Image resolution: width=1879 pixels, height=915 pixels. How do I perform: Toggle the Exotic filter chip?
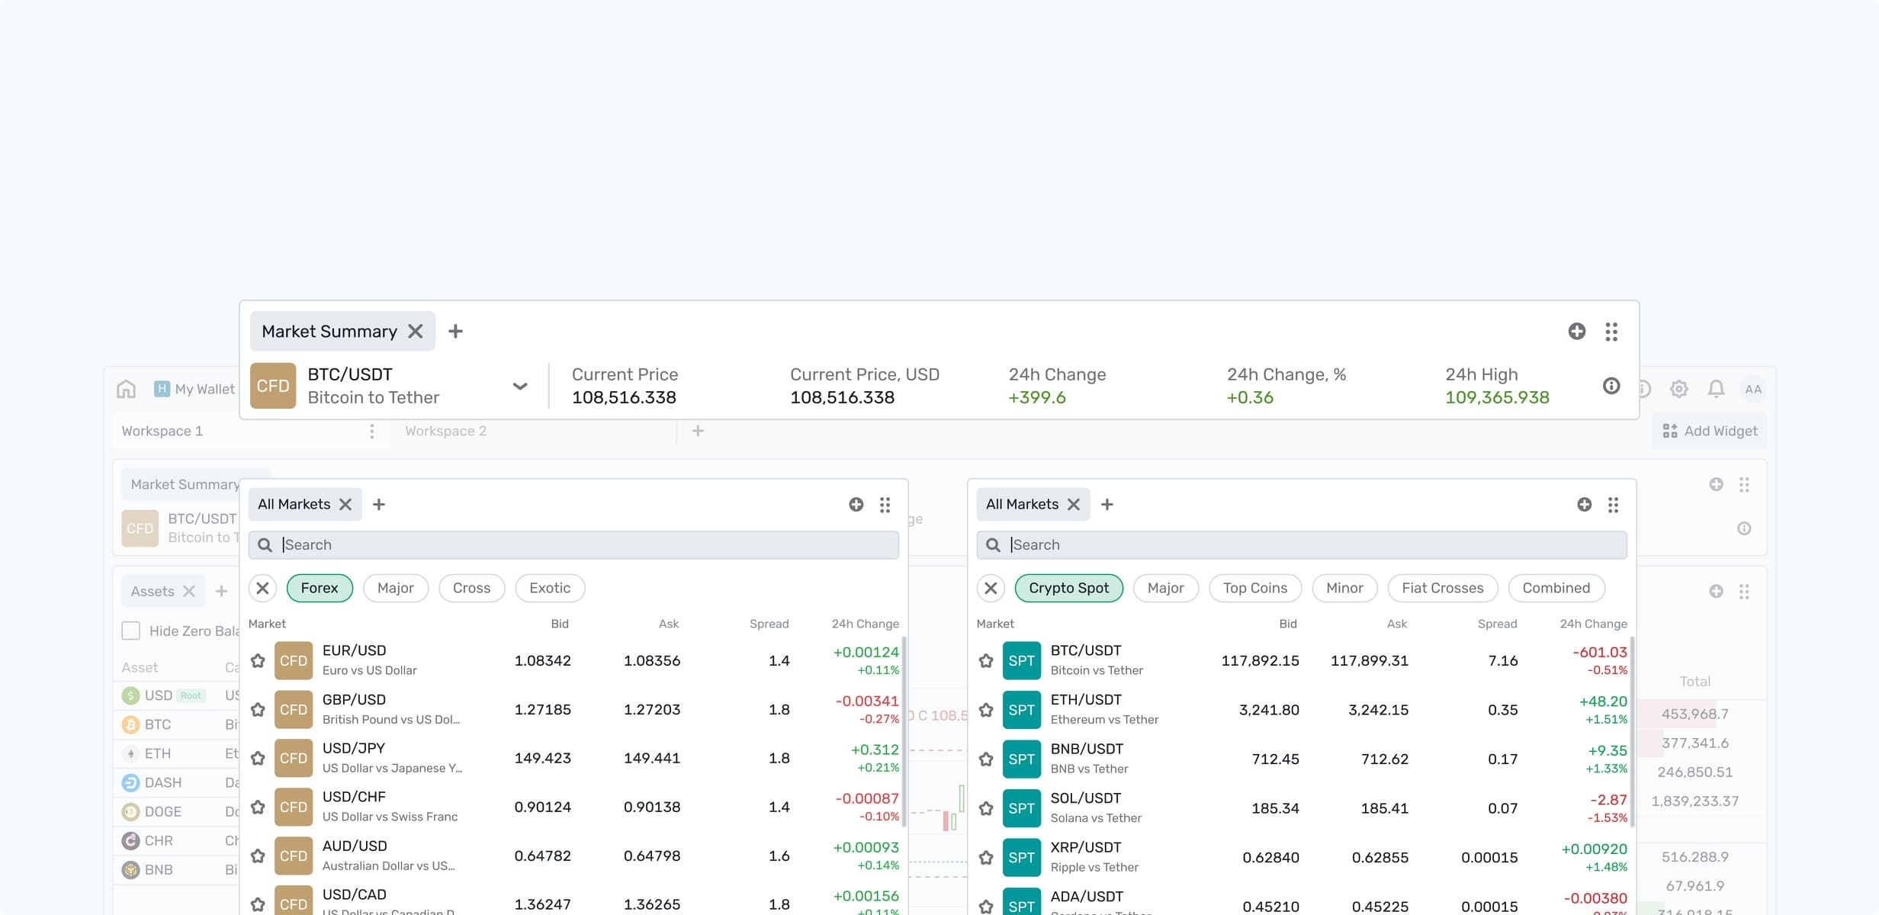550,588
